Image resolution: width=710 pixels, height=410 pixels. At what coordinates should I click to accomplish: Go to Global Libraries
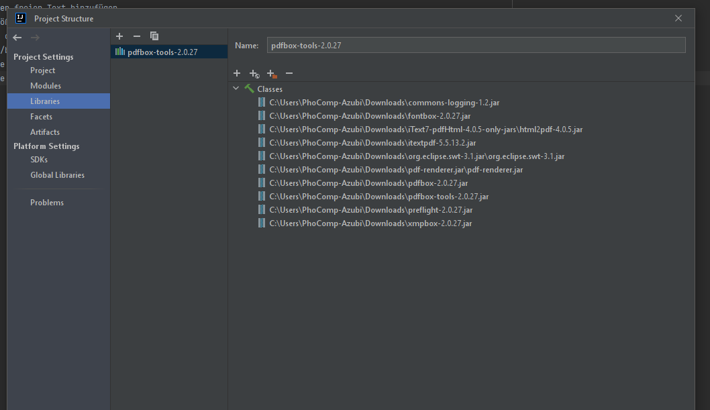[57, 175]
